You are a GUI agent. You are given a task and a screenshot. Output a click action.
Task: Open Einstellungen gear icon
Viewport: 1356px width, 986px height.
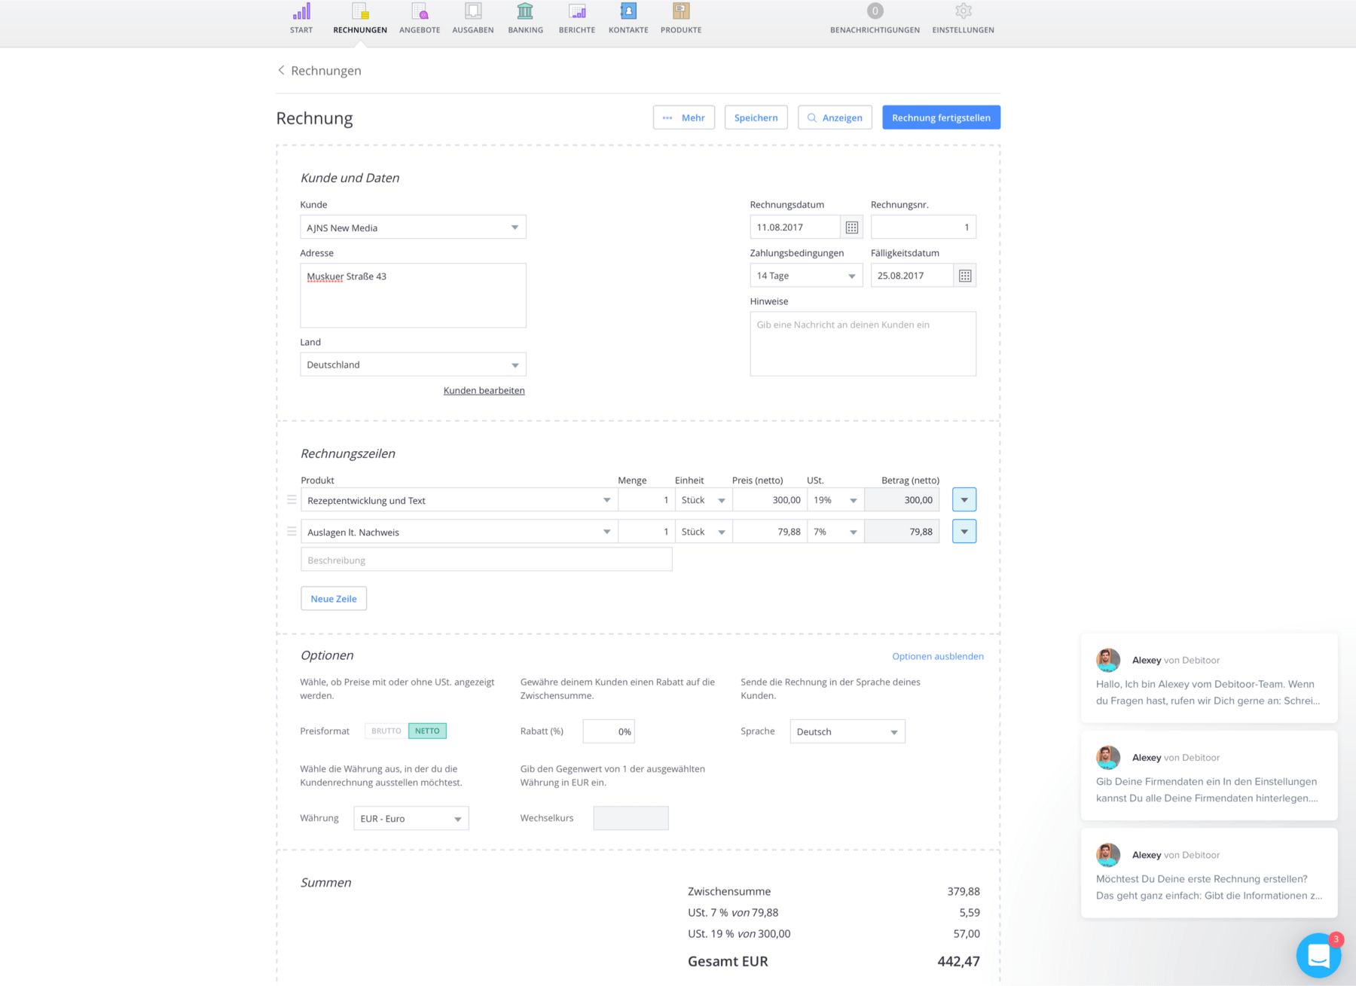pos(964,11)
